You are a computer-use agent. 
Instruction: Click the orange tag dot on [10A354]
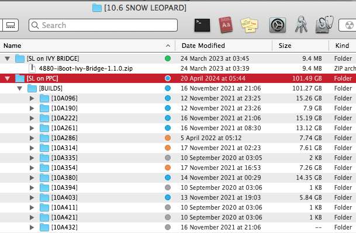pyautogui.click(x=168, y=168)
